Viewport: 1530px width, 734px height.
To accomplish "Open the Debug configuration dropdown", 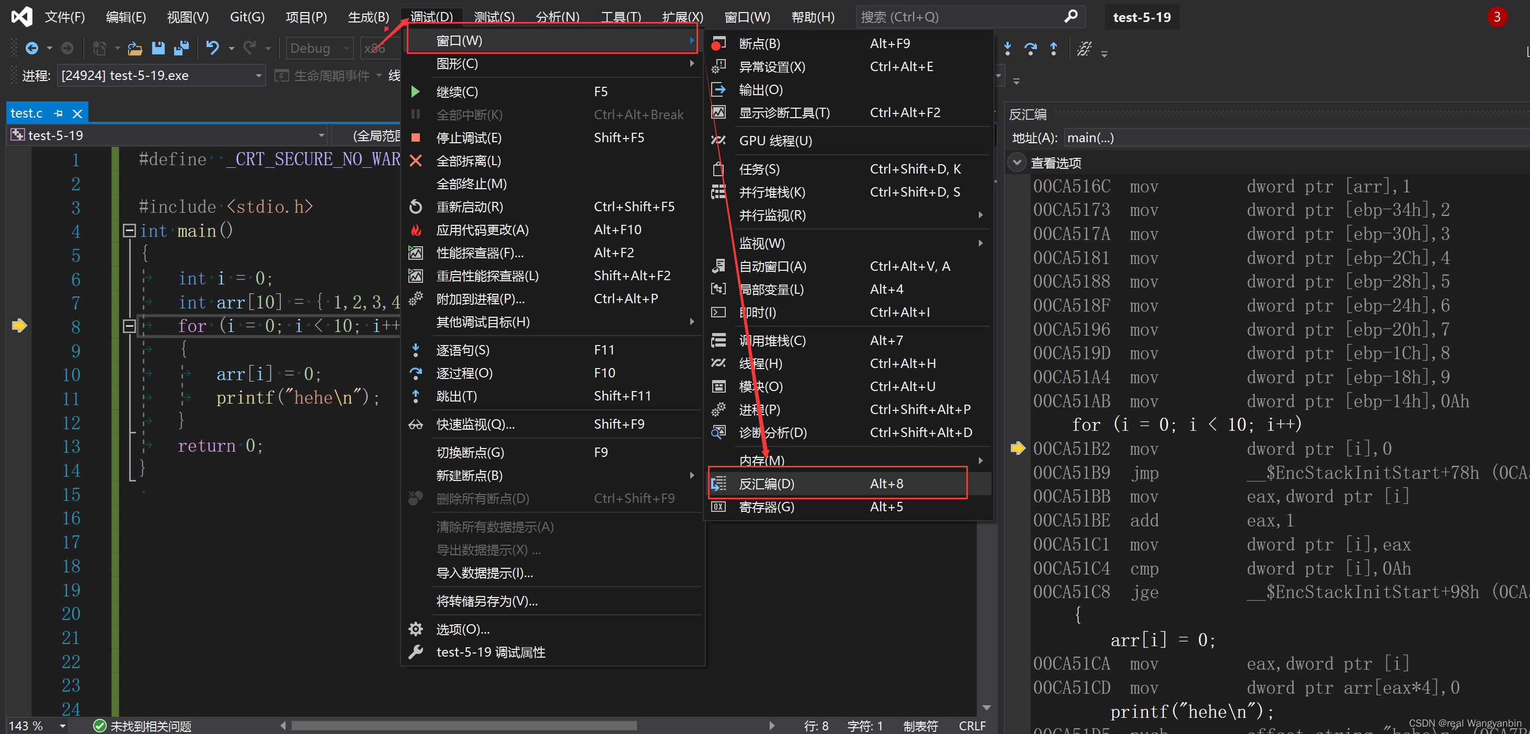I will (x=319, y=48).
